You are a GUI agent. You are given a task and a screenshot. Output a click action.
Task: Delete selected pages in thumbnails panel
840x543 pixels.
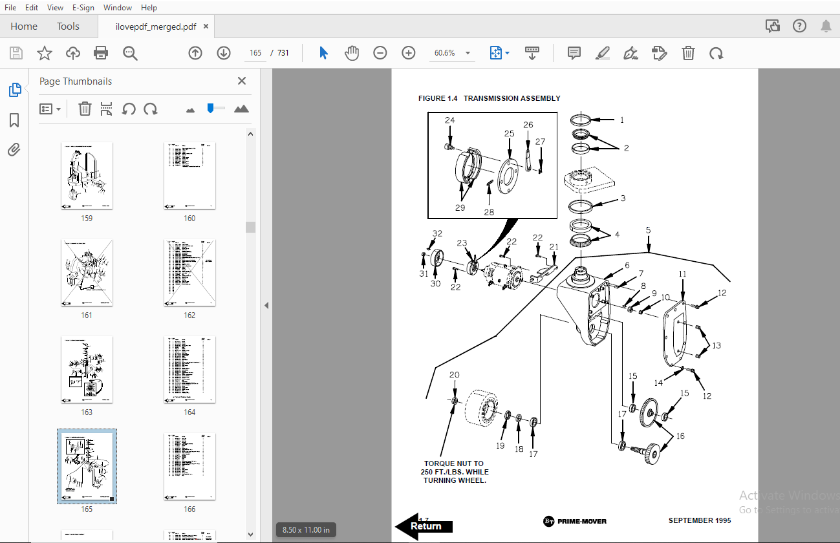(x=85, y=109)
